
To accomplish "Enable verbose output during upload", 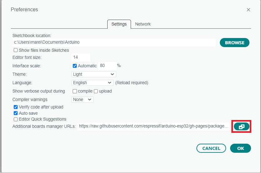I will 96,91.
